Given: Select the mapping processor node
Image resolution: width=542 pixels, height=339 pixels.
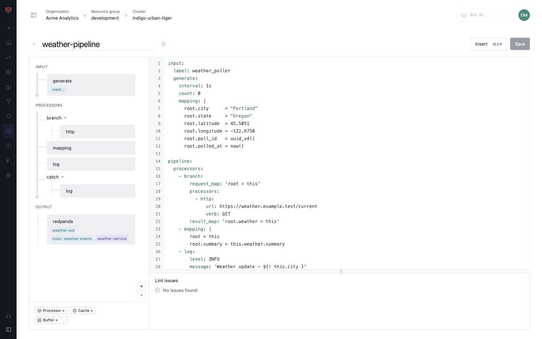Looking at the screenshot, I should (91, 148).
